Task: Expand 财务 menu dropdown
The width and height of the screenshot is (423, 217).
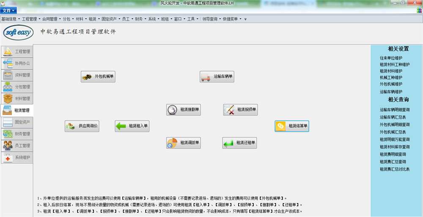Action: [x=140, y=19]
